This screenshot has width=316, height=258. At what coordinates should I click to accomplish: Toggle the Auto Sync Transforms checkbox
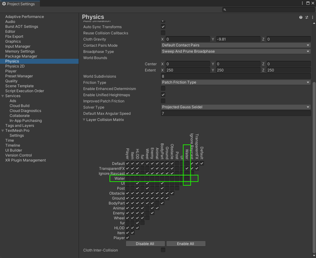pos(163,27)
